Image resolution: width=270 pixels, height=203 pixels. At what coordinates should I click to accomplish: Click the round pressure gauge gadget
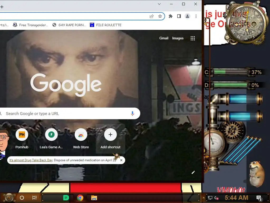point(213,143)
